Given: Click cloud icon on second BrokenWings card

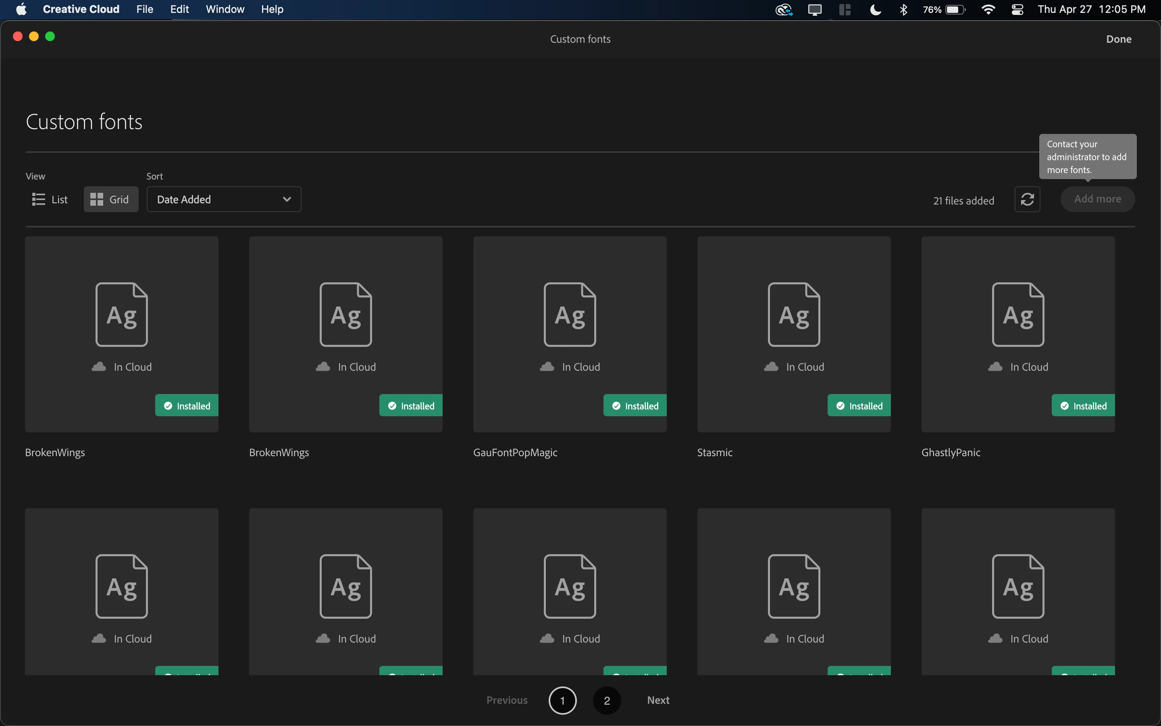Looking at the screenshot, I should pyautogui.click(x=323, y=367).
